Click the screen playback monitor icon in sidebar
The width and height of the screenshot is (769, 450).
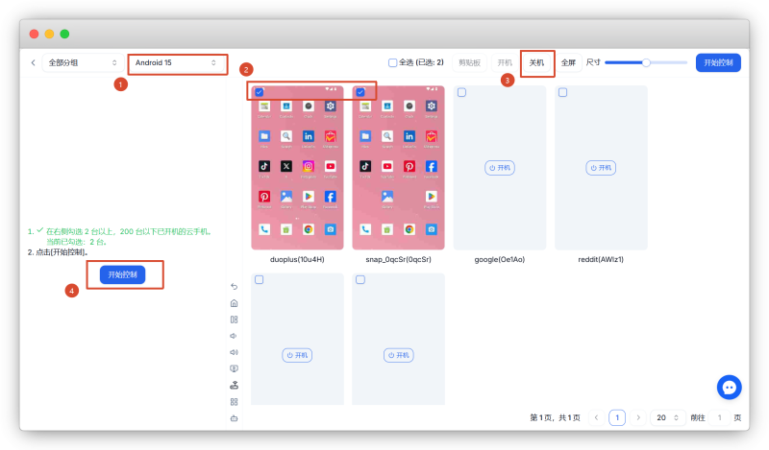tap(234, 368)
